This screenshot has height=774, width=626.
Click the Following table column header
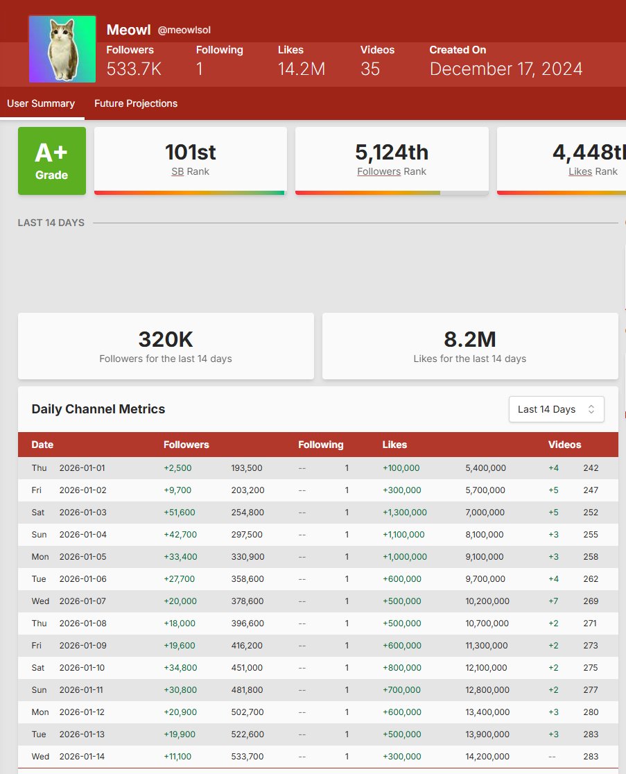tap(321, 445)
